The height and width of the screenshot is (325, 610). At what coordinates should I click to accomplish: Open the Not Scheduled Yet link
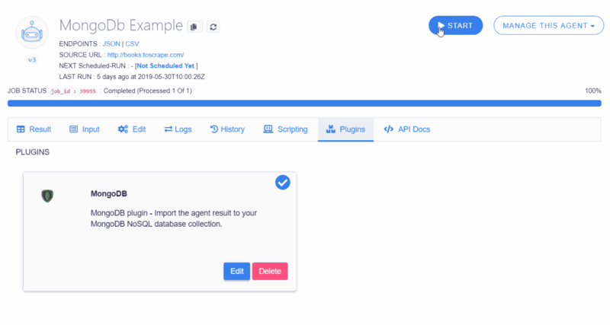[165, 65]
